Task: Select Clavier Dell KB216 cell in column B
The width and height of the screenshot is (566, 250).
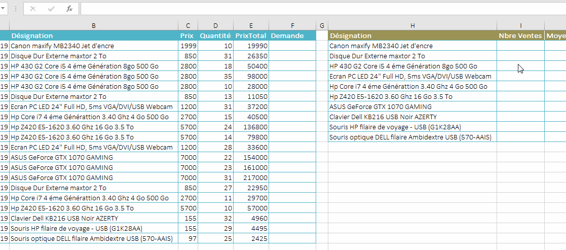Action: coord(94,218)
